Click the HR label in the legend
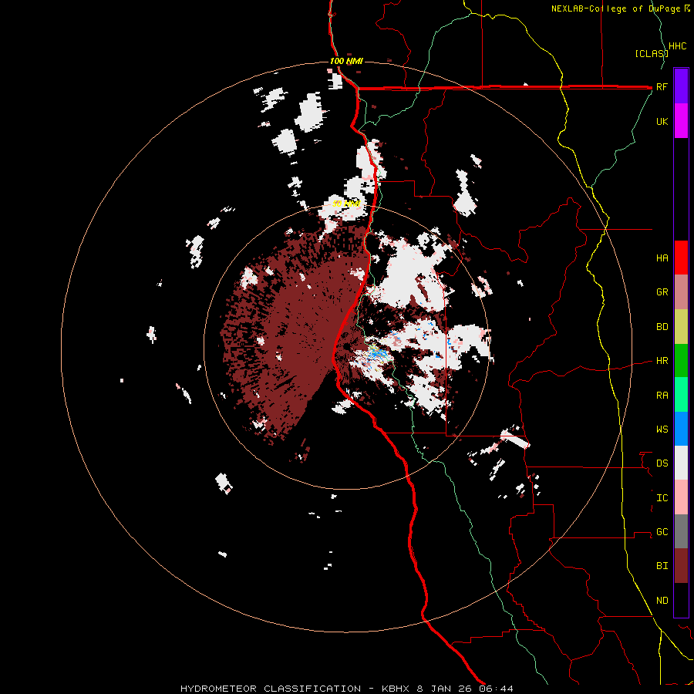The image size is (694, 694). coord(662,361)
